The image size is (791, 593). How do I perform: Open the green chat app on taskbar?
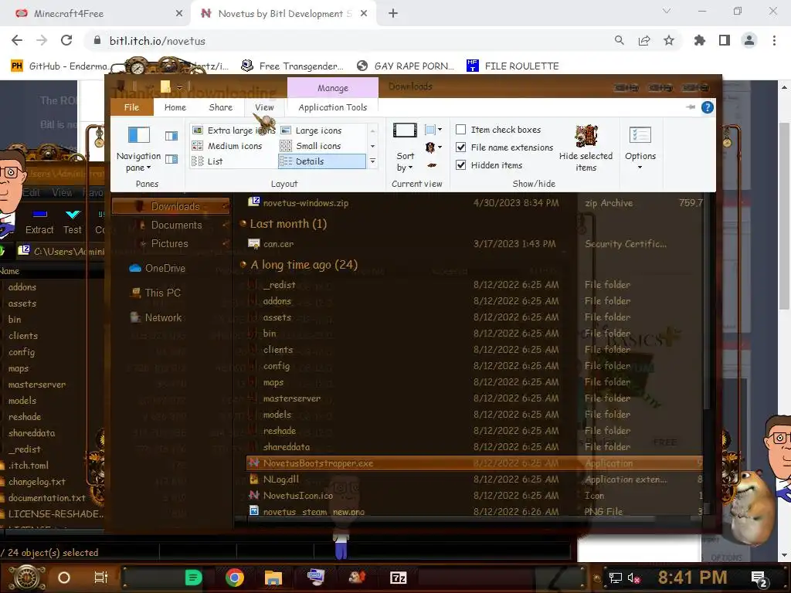pos(193,578)
